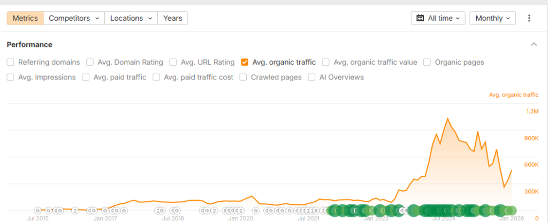
Task: Enable the Referring domains checkbox
Action: pos(11,62)
